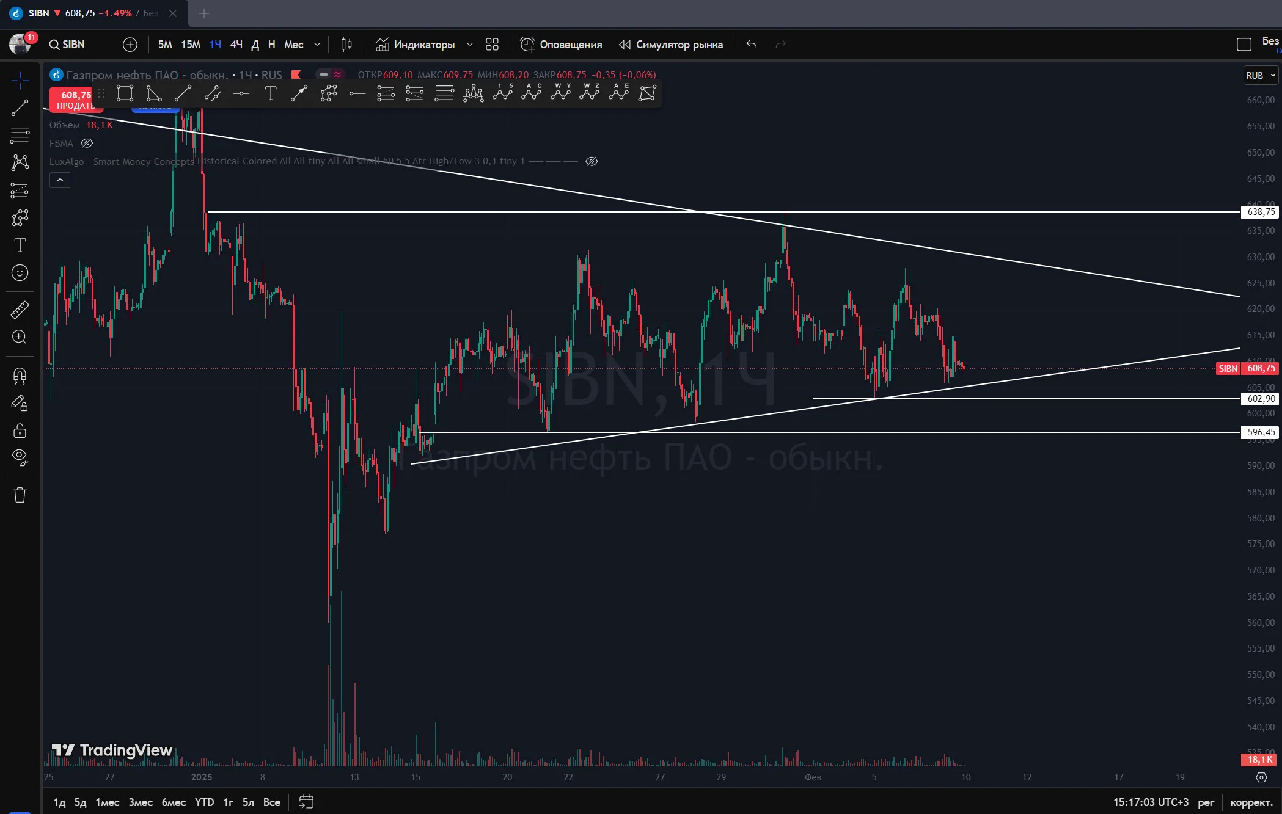Expand the favorite indicators dropdown
Image resolution: width=1282 pixels, height=814 pixels.
[470, 45]
